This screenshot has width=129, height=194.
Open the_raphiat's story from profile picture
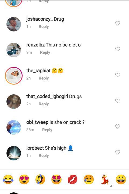pyautogui.click(x=14, y=76)
